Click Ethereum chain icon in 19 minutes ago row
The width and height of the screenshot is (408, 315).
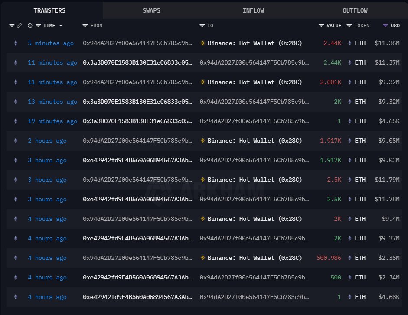click(x=16, y=121)
